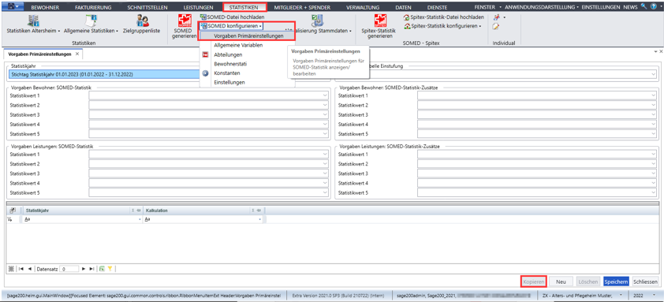Select Abteilungen from the SOMED menu
This screenshot has width=664, height=302.
pyautogui.click(x=248, y=54)
